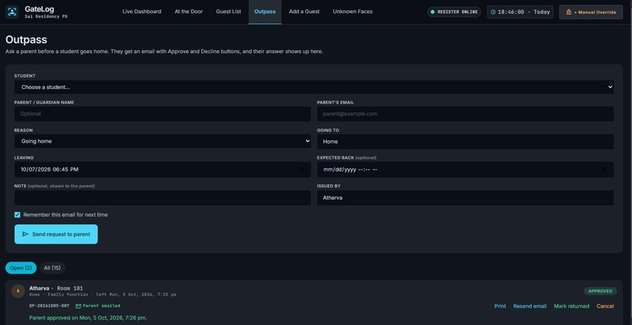Click the Issued By field showing Atharva
This screenshot has height=325, width=632.
pos(465,197)
